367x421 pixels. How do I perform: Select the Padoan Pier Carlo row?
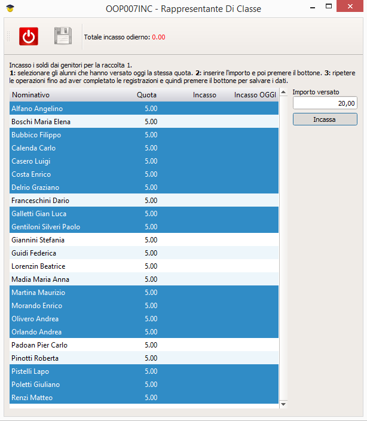144,345
